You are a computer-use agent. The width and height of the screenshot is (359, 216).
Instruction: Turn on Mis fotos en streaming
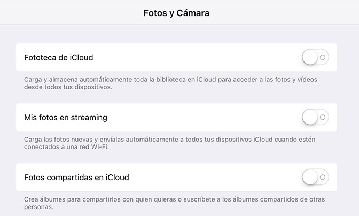point(315,117)
